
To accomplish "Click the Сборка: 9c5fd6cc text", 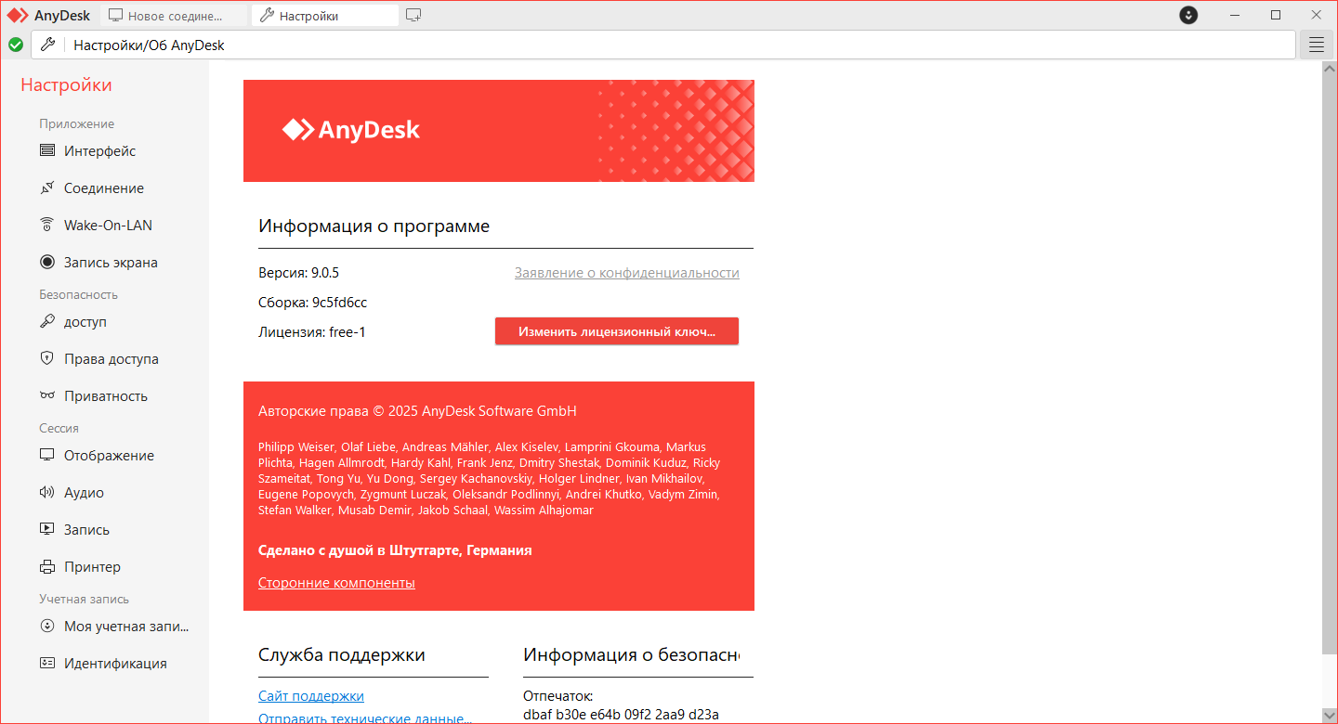I will tap(313, 303).
